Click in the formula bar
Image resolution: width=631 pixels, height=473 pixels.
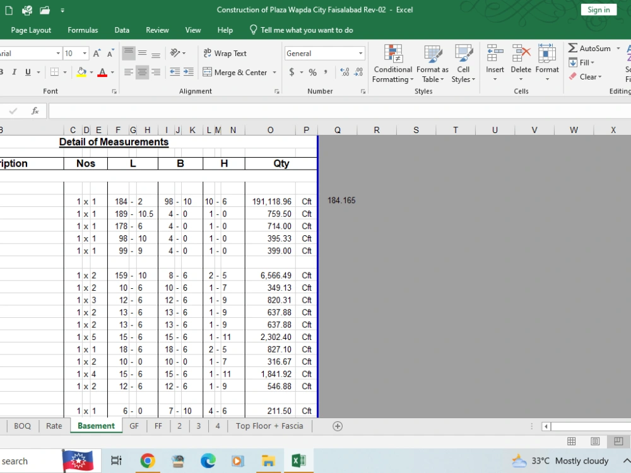pyautogui.click(x=339, y=111)
